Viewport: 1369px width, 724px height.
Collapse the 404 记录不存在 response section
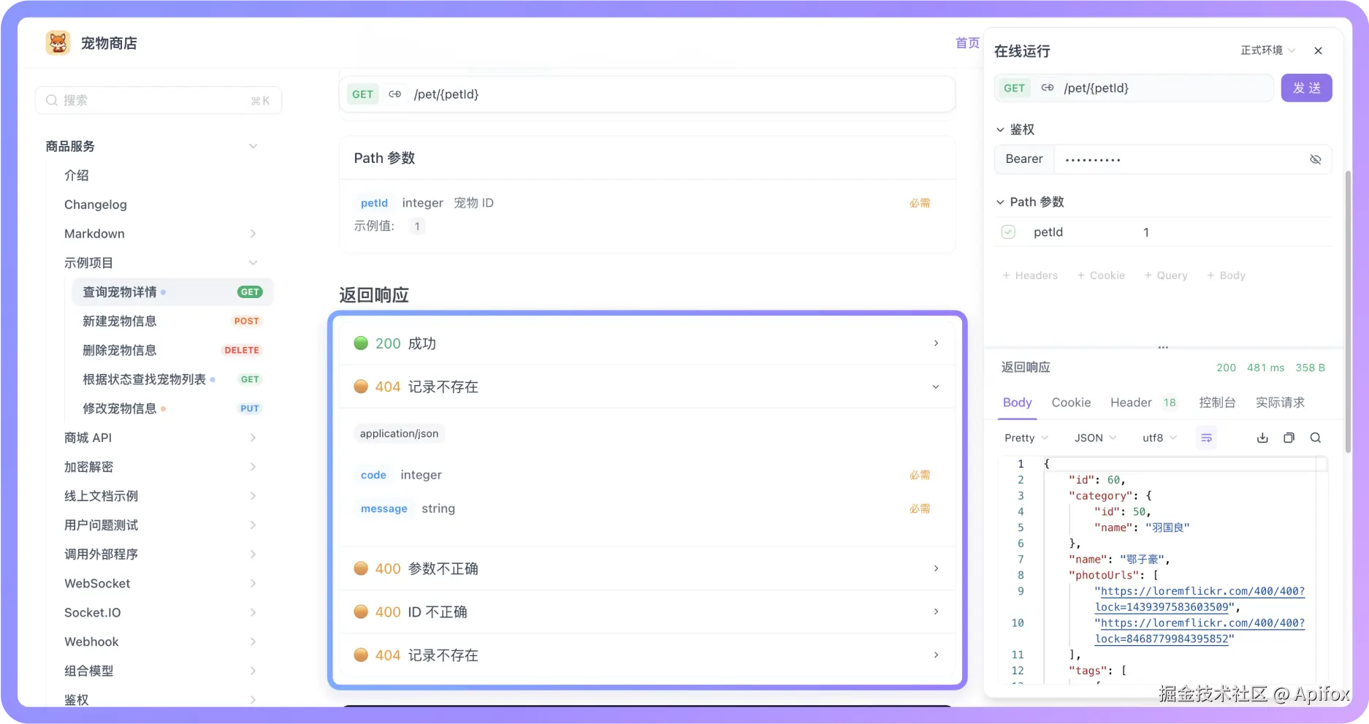pos(936,386)
